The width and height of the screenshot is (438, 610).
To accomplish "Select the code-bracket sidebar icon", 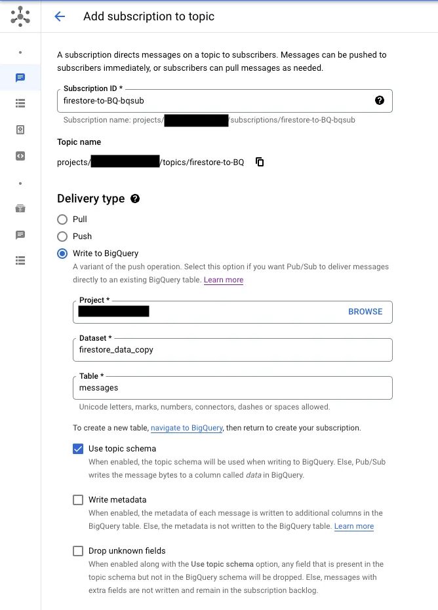I will [x=20, y=156].
